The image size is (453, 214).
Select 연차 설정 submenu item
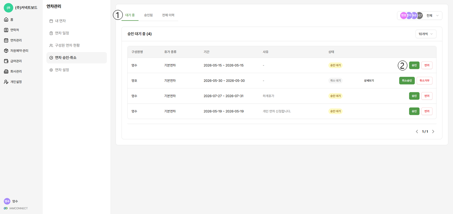pos(76,70)
